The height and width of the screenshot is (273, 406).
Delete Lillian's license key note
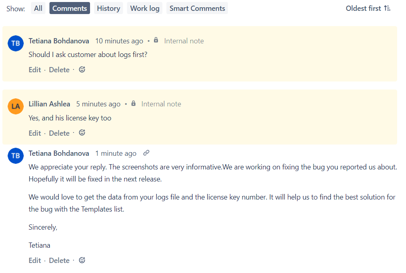[59, 133]
